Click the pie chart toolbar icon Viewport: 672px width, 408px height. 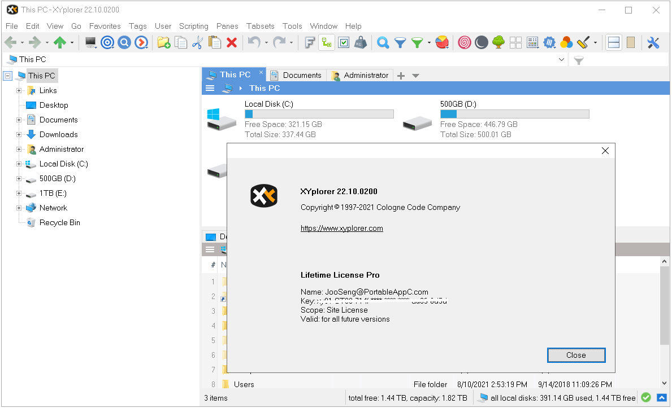(x=443, y=42)
